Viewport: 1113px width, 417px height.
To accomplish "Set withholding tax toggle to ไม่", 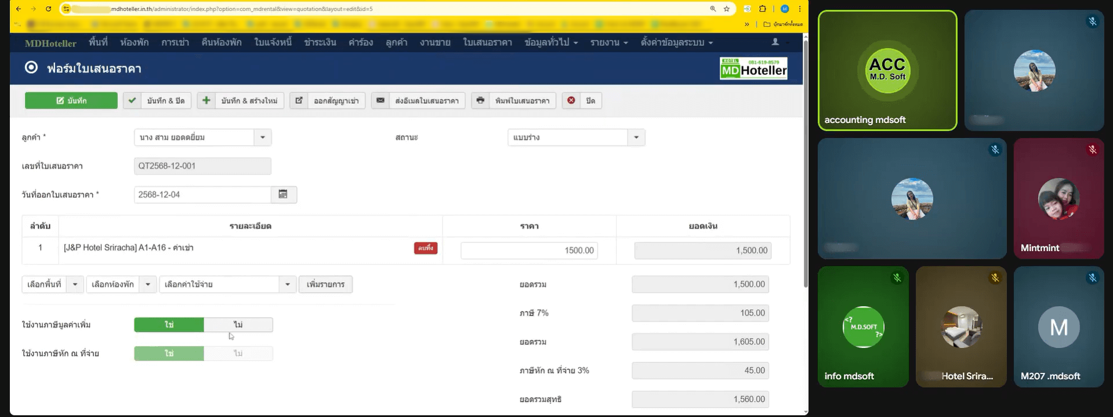I will 238,353.
